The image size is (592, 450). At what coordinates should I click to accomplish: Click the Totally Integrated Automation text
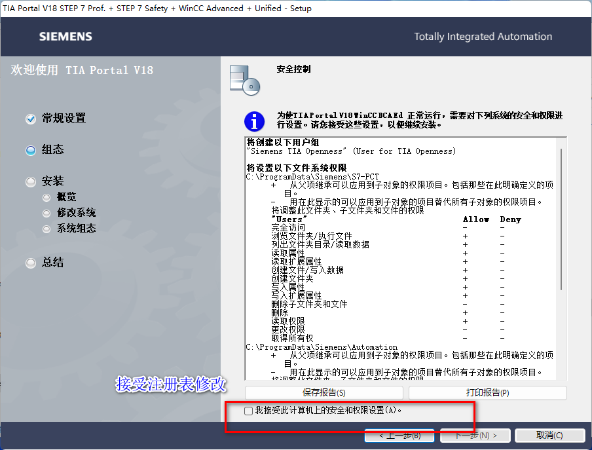483,37
